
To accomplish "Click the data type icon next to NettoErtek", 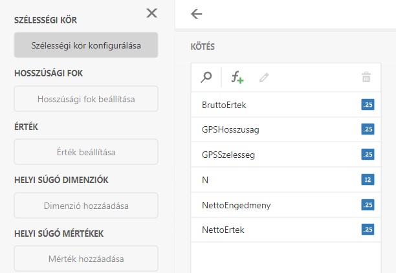I will click(x=368, y=230).
